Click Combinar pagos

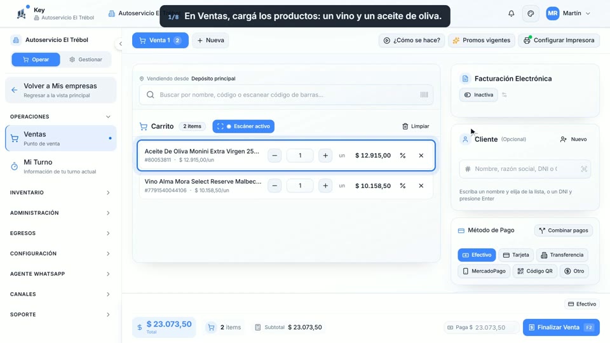point(564,230)
